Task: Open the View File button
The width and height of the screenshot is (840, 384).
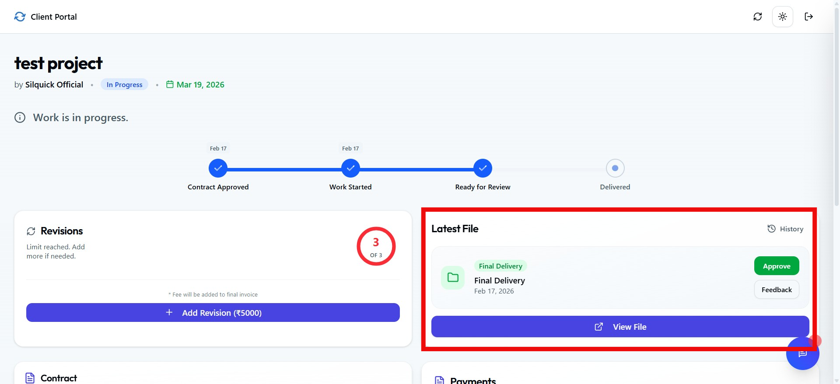Action: tap(620, 327)
